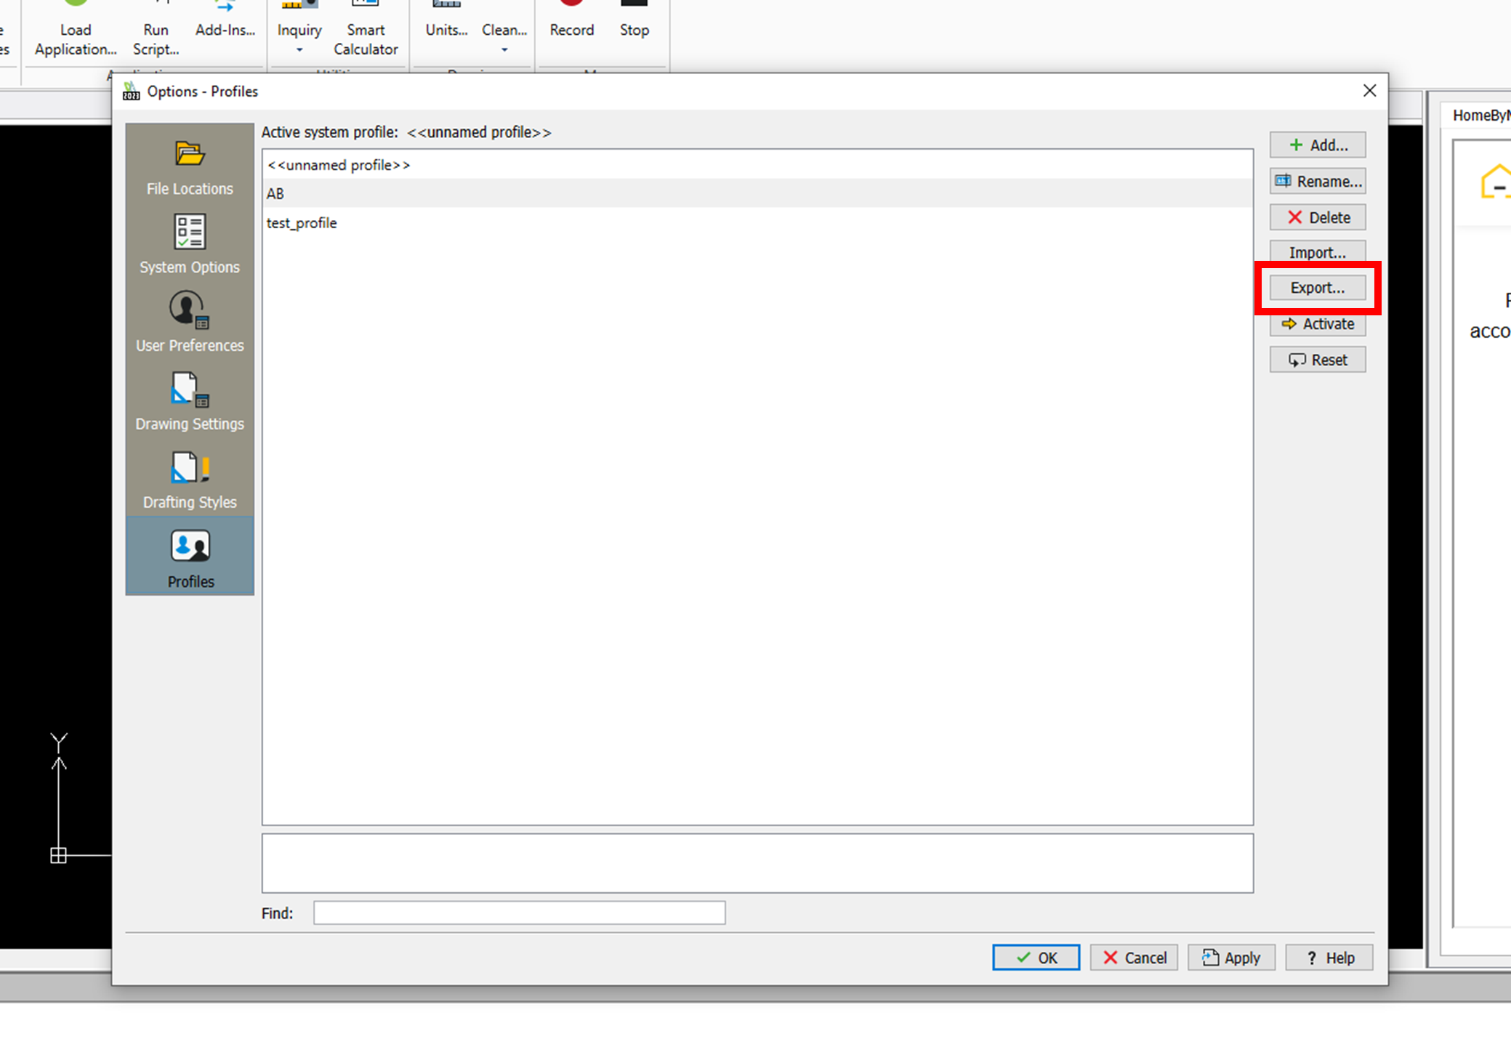Image resolution: width=1511 pixels, height=1055 pixels.
Task: Expand the Clean dropdown arrow
Action: 504,50
